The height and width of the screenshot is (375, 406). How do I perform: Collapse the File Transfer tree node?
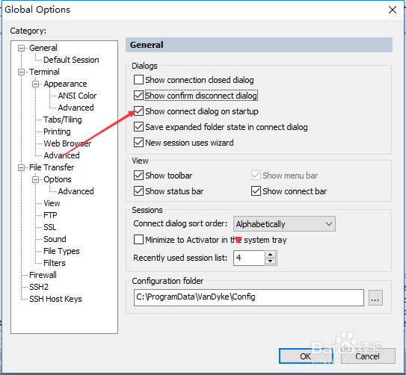[21, 167]
